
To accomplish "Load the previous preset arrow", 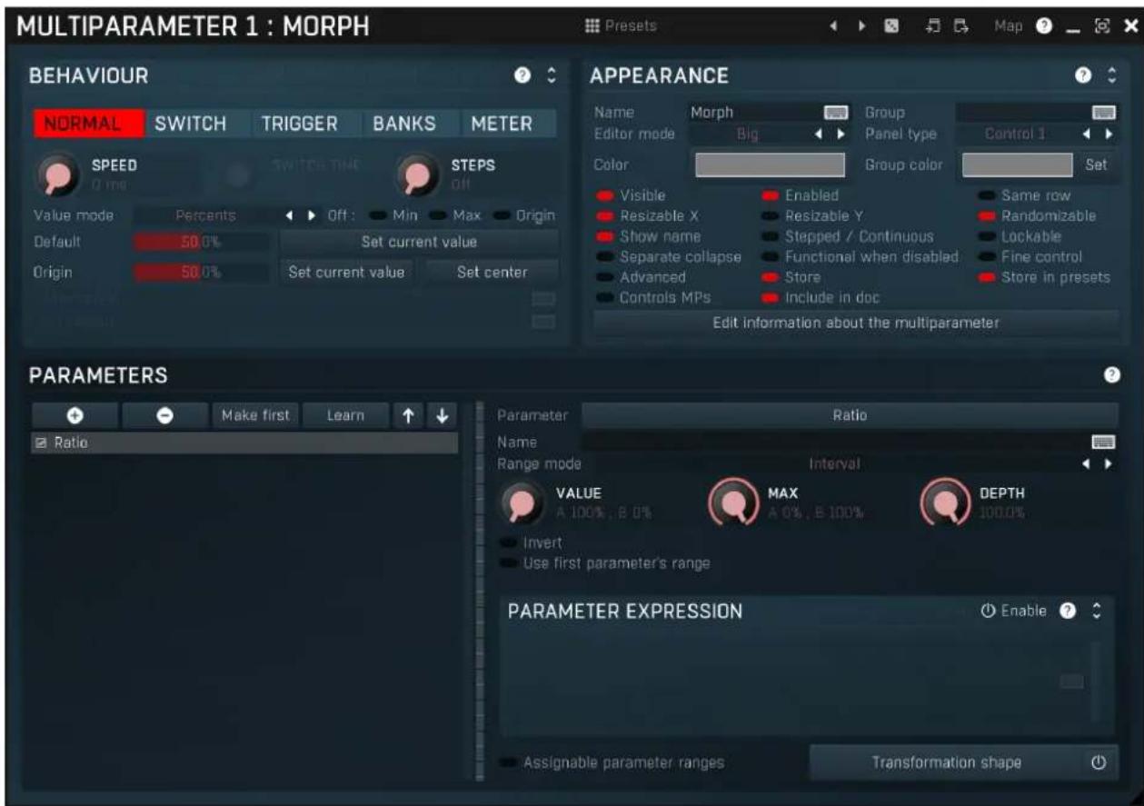I will [x=831, y=27].
